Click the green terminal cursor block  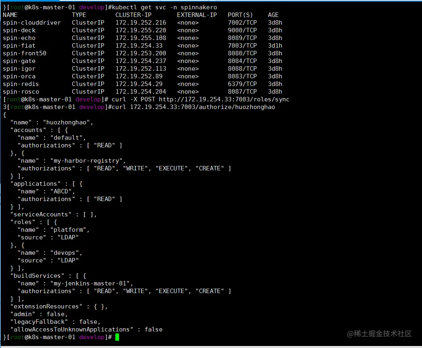(x=117, y=337)
